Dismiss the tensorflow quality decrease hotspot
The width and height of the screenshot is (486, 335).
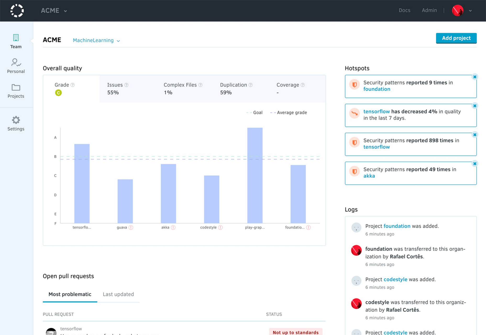pyautogui.click(x=474, y=106)
